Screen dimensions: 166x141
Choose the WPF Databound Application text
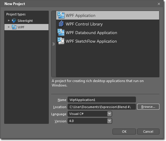click(91, 33)
